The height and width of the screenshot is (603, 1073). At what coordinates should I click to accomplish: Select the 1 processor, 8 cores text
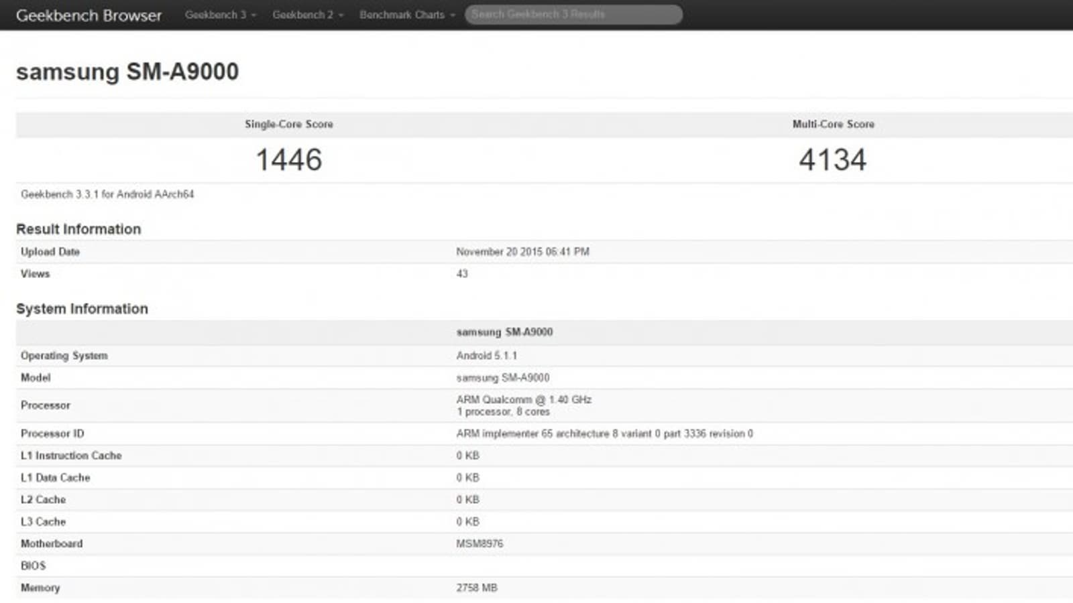pos(503,412)
